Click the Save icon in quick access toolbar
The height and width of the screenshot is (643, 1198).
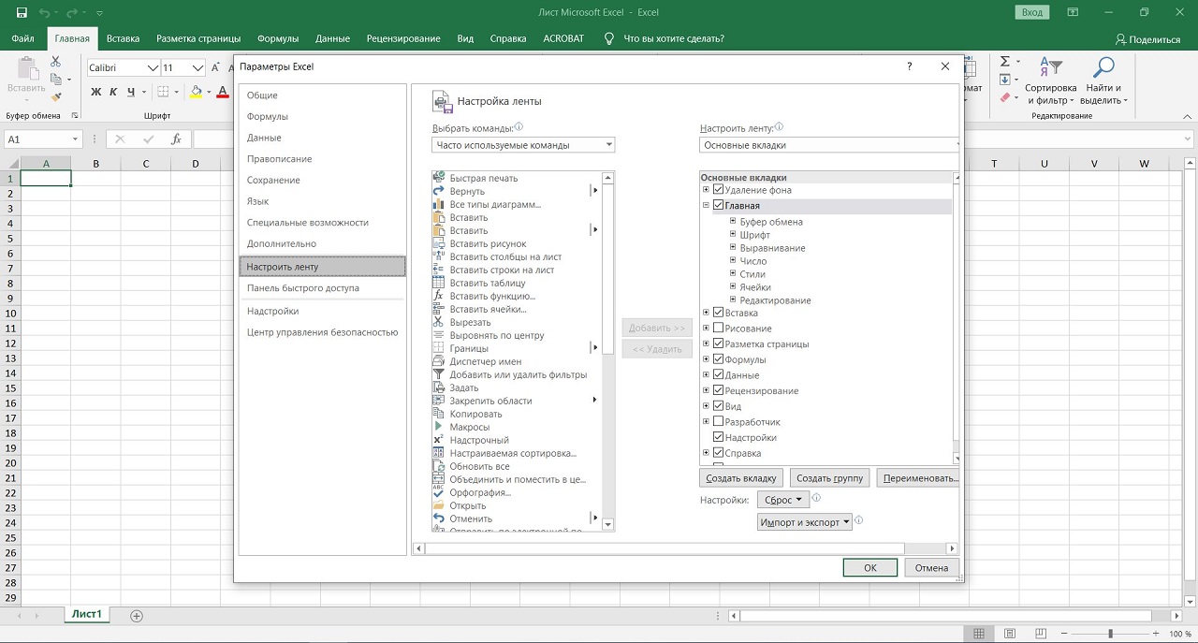click(22, 12)
